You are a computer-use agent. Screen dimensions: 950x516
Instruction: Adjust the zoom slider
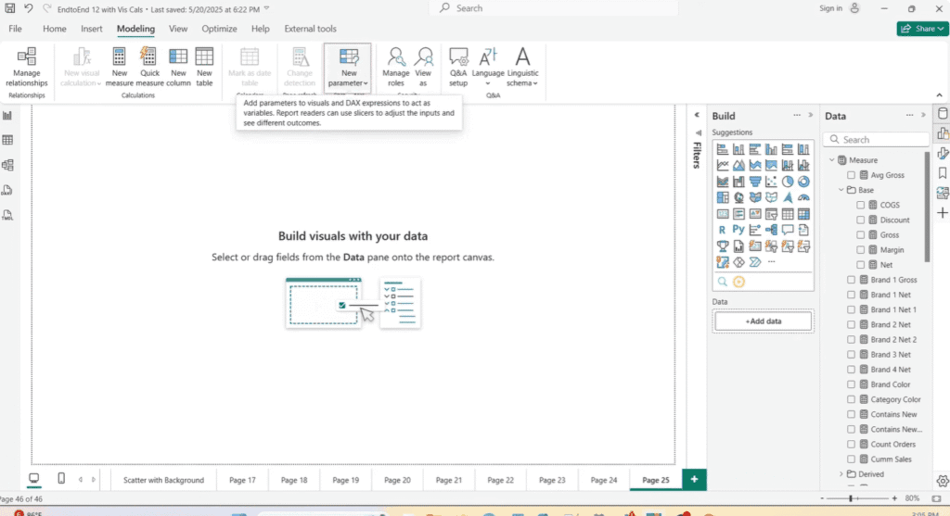coord(851,498)
